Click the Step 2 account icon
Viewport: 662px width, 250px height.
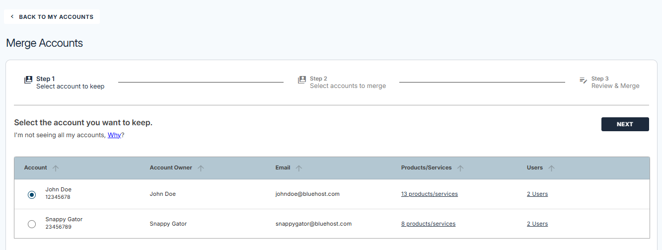302,80
